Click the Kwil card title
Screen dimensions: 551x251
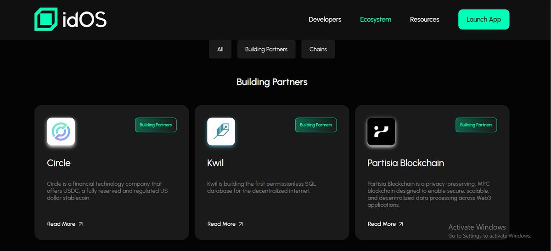click(215, 163)
